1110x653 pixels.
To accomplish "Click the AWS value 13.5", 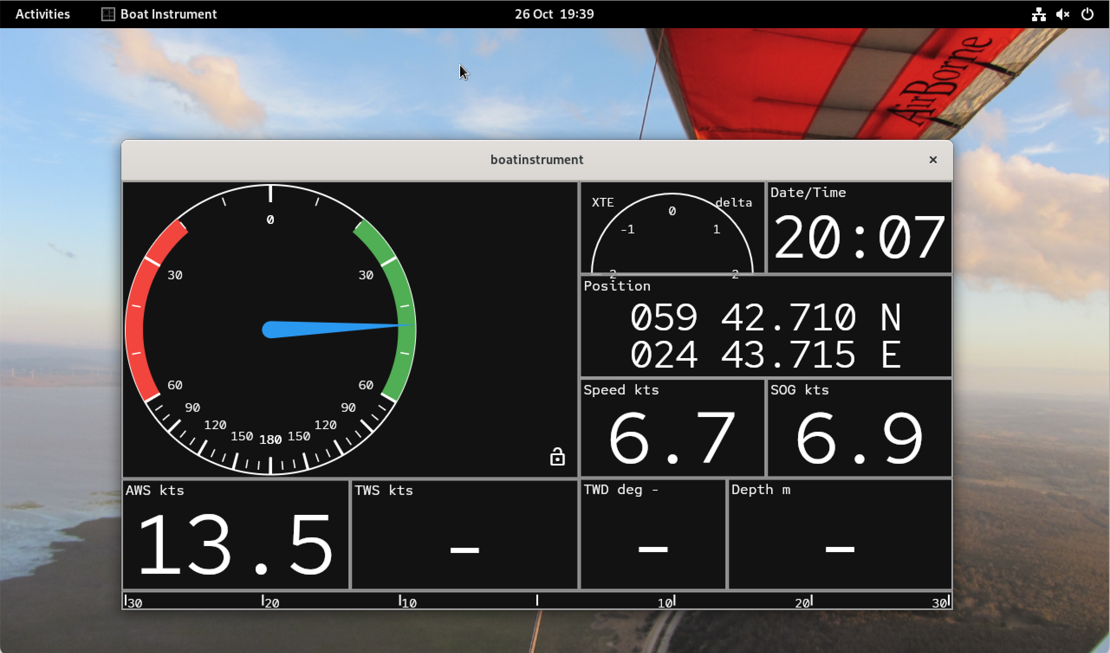I will (x=235, y=544).
